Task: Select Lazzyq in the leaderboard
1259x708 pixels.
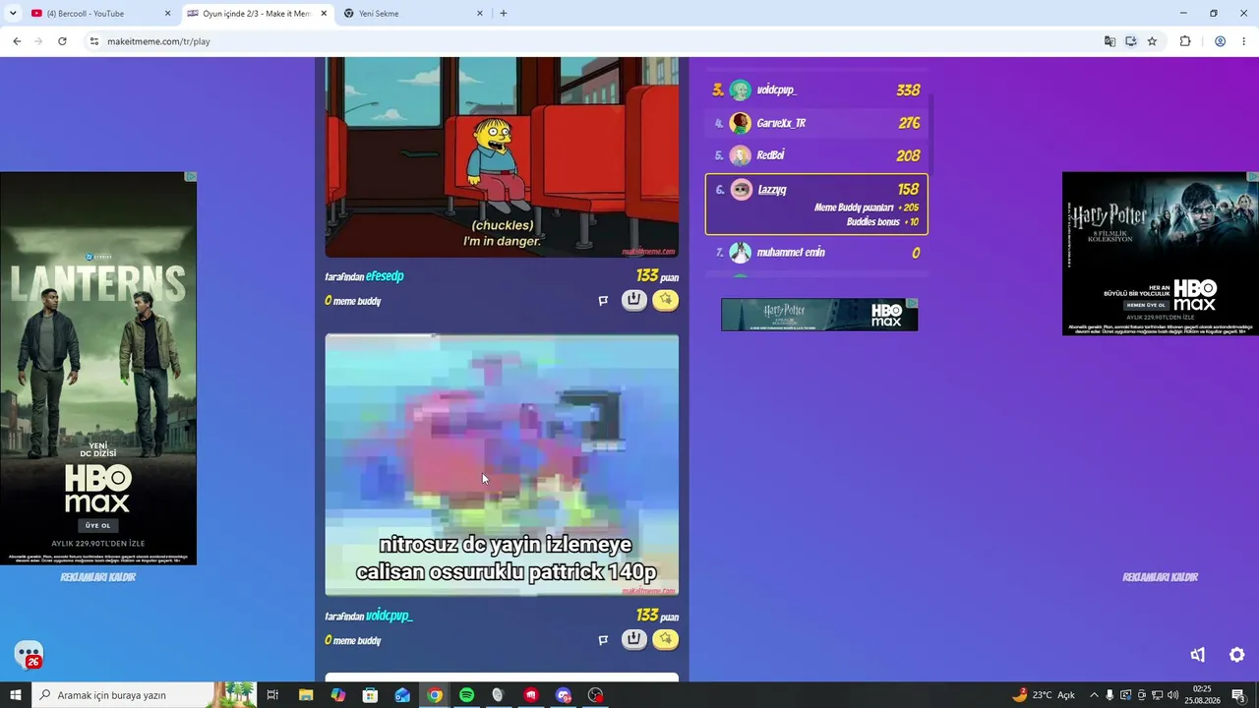Action: tap(816, 205)
